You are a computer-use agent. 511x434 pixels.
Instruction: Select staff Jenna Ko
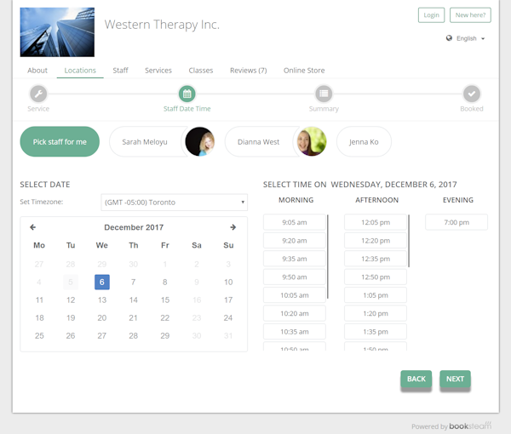coord(364,141)
